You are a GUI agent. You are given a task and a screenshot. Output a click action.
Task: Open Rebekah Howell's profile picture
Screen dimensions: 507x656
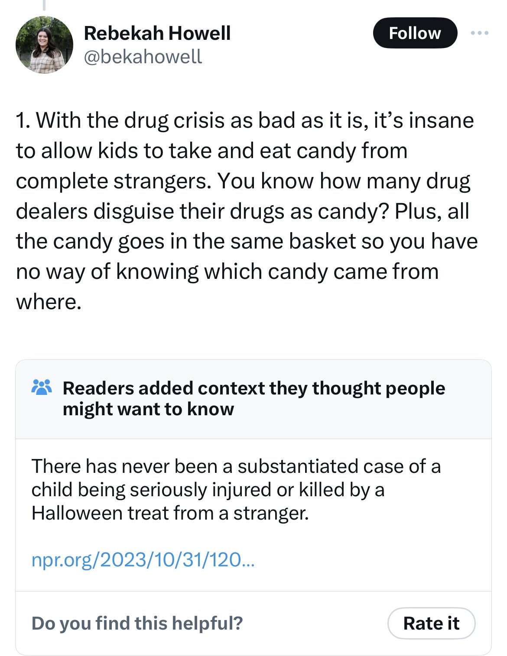[x=44, y=45]
